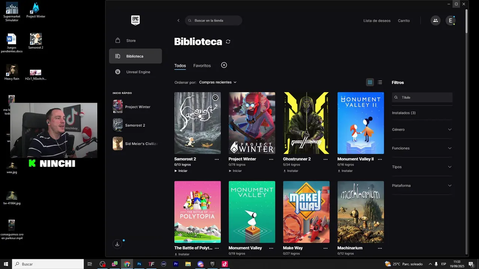Screen dimensions: 479x269
Task: Click the store search field
Action: point(213,21)
